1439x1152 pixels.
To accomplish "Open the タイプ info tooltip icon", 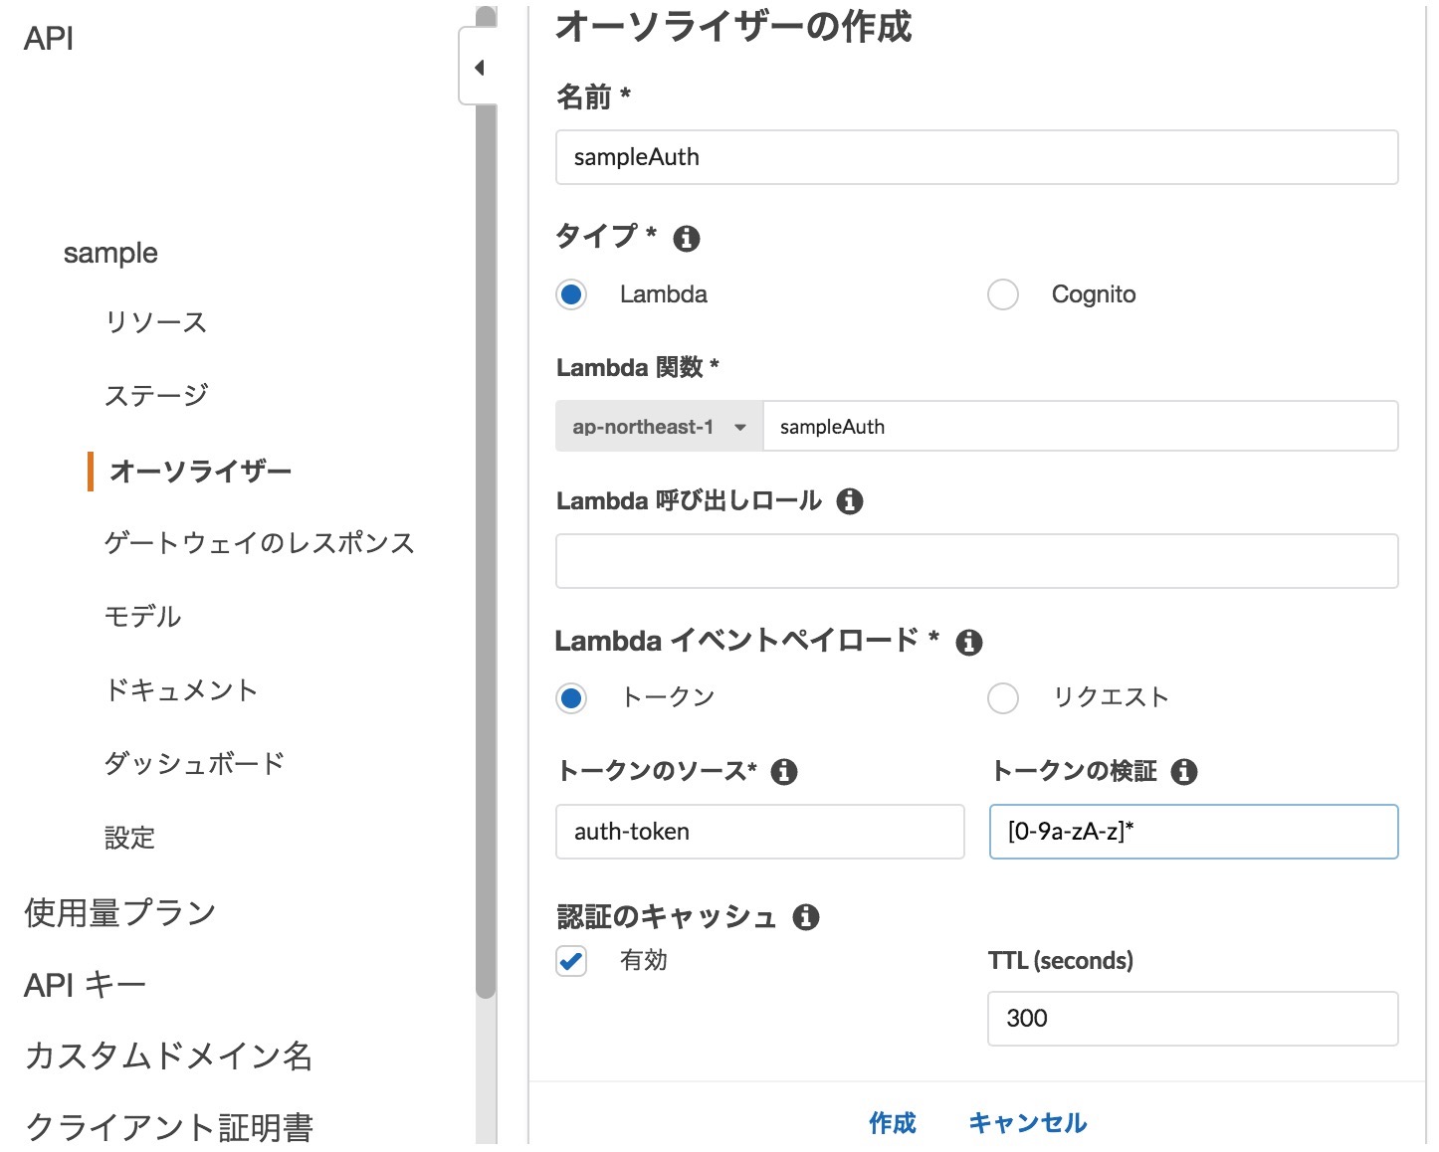I will (x=688, y=238).
